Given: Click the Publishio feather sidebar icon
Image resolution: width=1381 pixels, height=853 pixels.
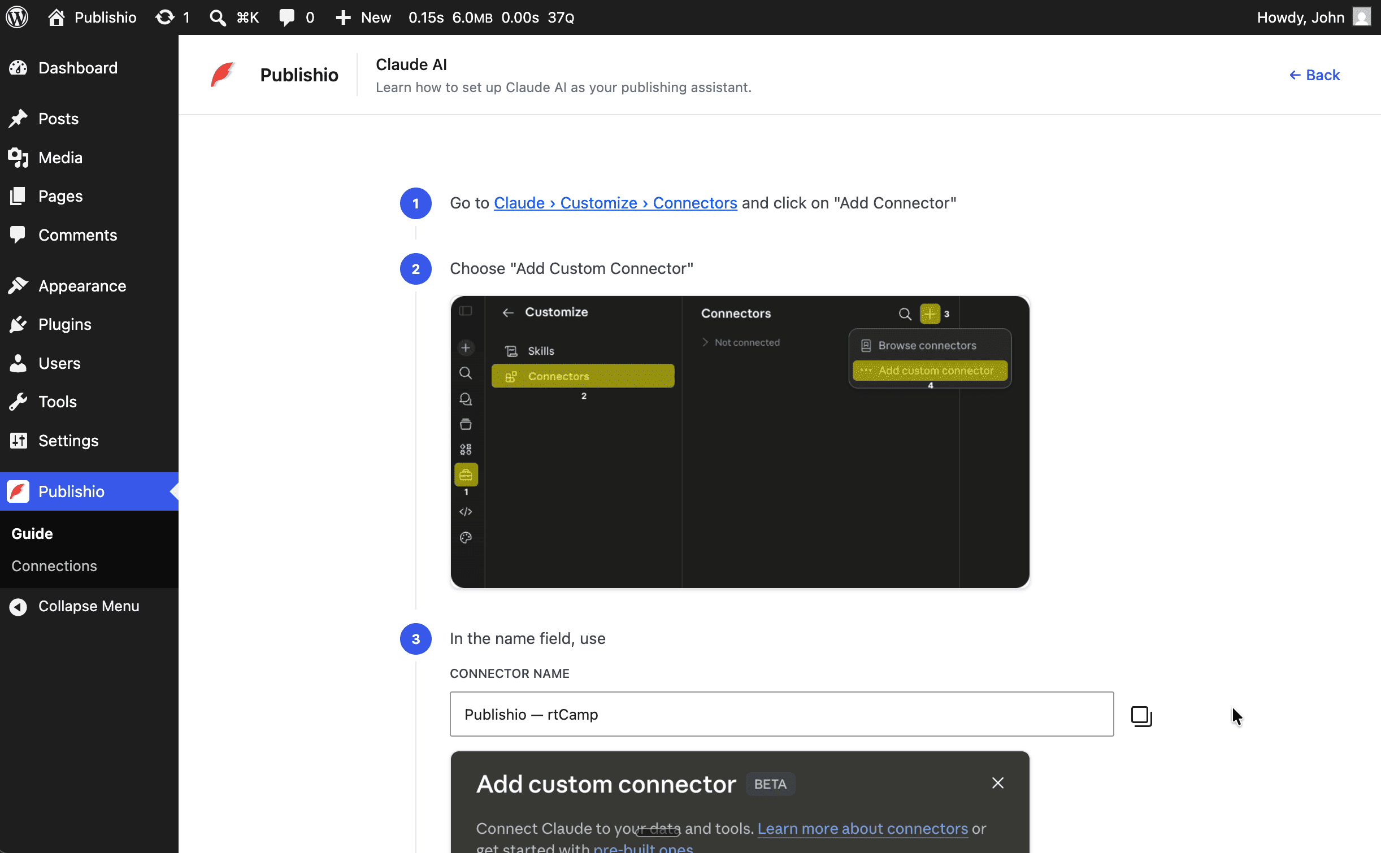Looking at the screenshot, I should point(18,491).
